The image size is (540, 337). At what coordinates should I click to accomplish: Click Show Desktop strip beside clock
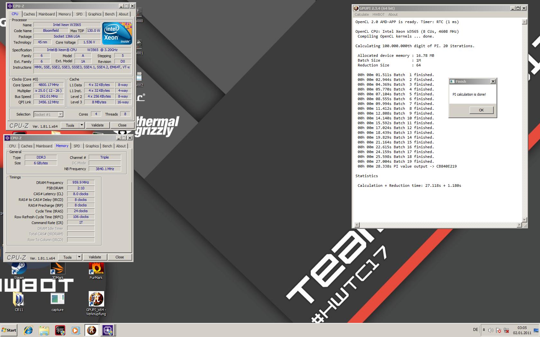(x=536, y=330)
